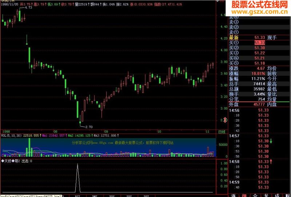Click the green down arrow beside 51.30 tick
Viewport: 291px width, 197px height.
pos(271,141)
